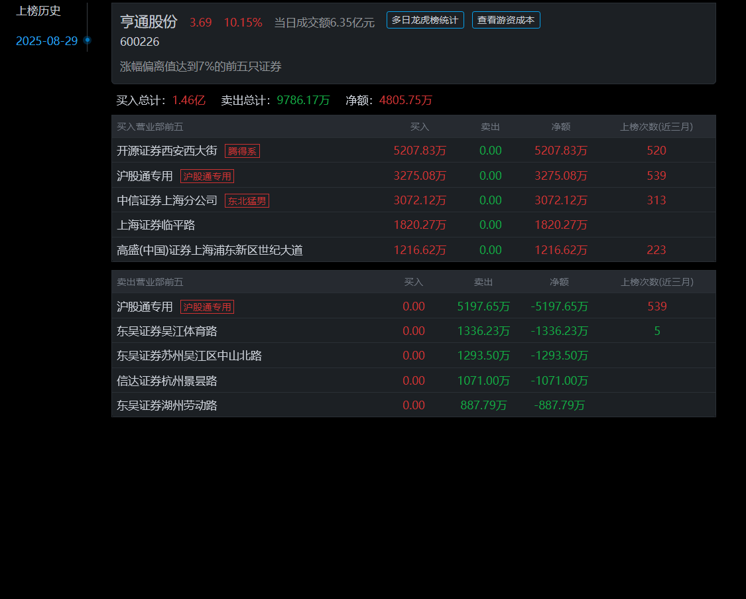Viewport: 746px width, 599px height.
Task: Select 上海证券临平路 row name
Action: [x=156, y=225]
